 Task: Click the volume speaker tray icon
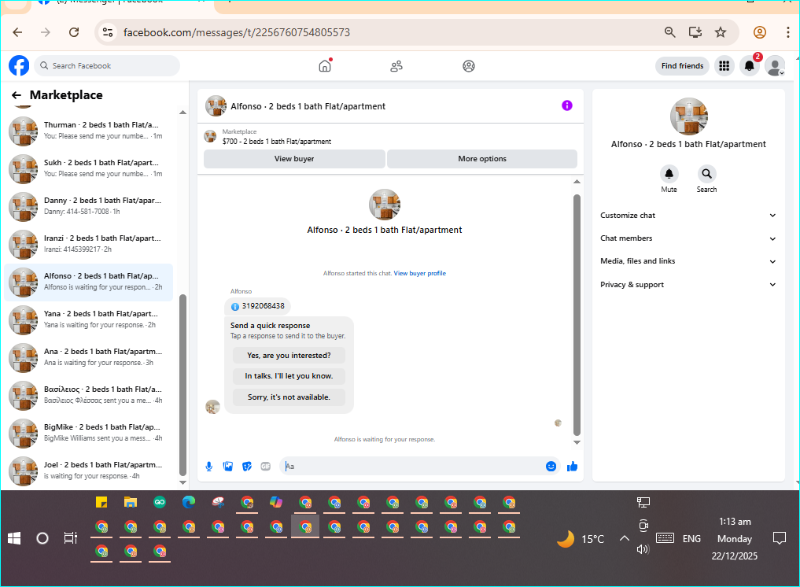click(x=643, y=549)
